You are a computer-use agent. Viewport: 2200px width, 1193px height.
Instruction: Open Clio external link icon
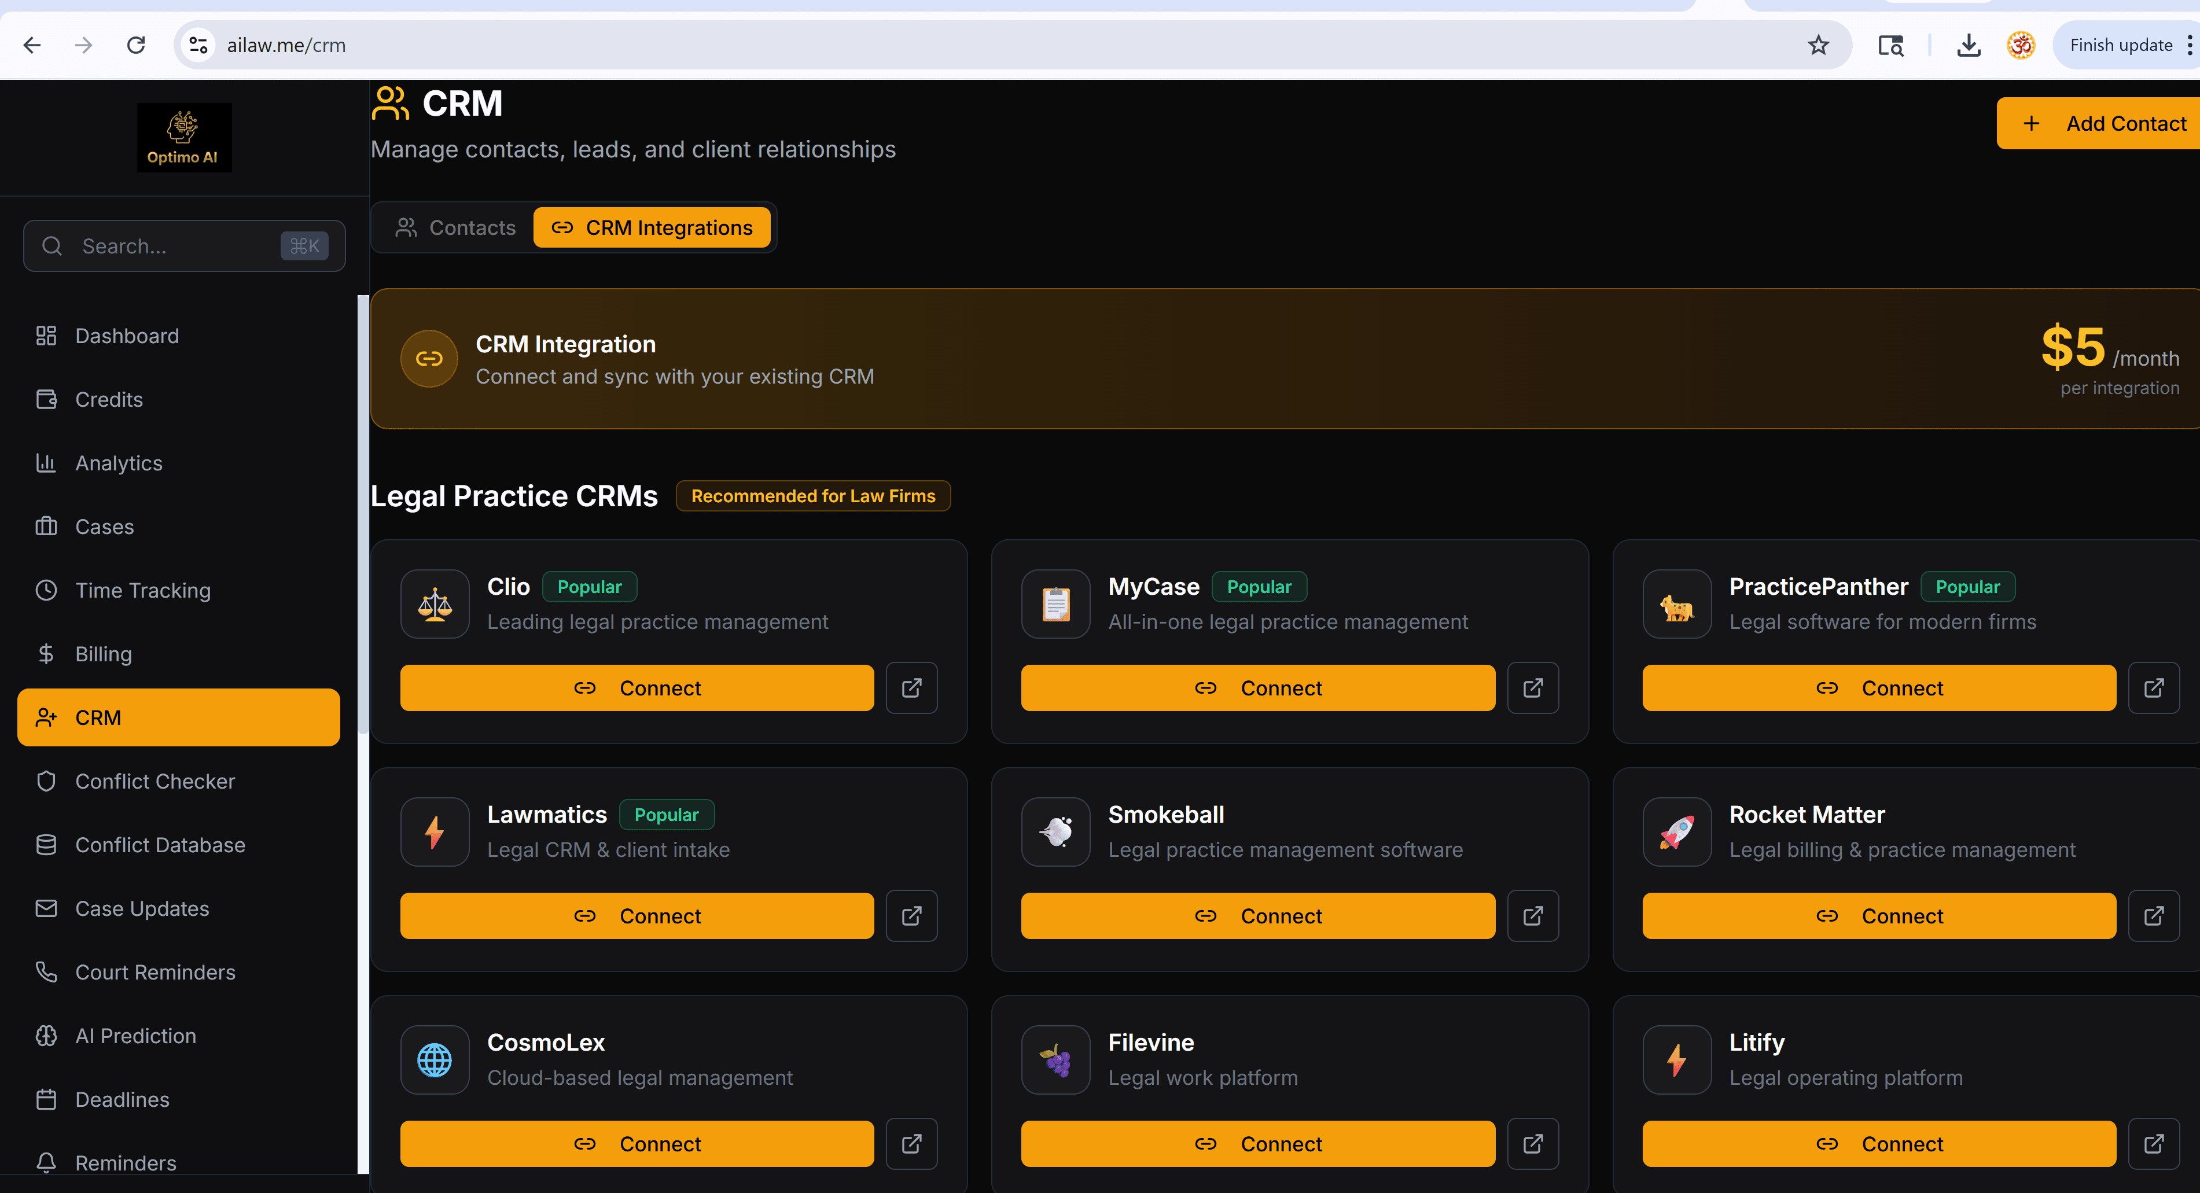[911, 687]
